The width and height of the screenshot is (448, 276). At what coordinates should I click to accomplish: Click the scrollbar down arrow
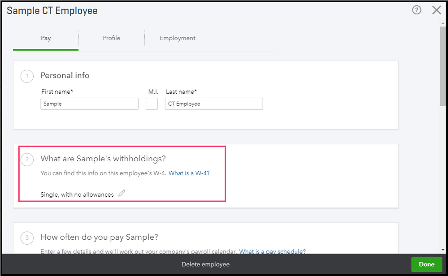[443, 250]
